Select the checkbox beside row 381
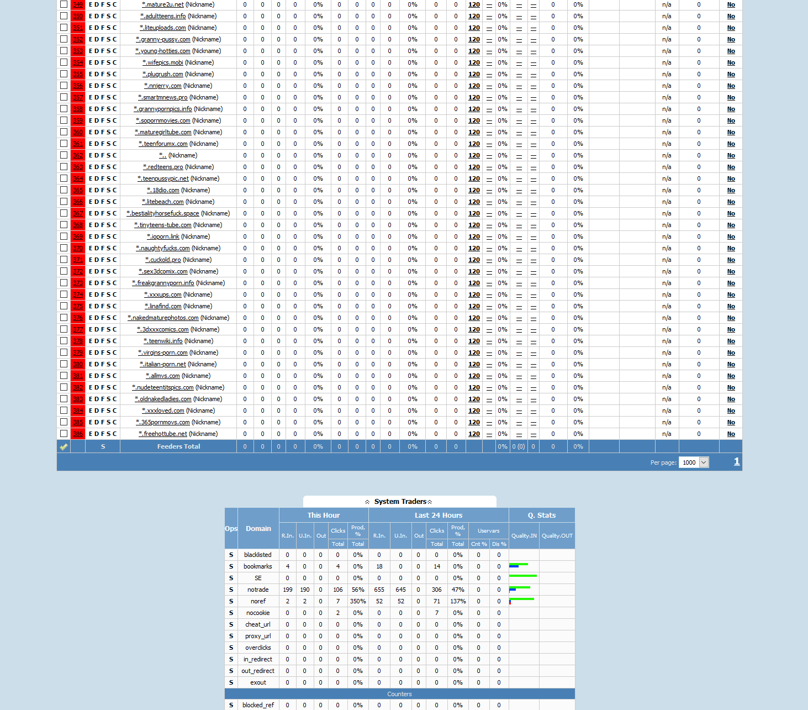The width and height of the screenshot is (808, 710). (64, 376)
